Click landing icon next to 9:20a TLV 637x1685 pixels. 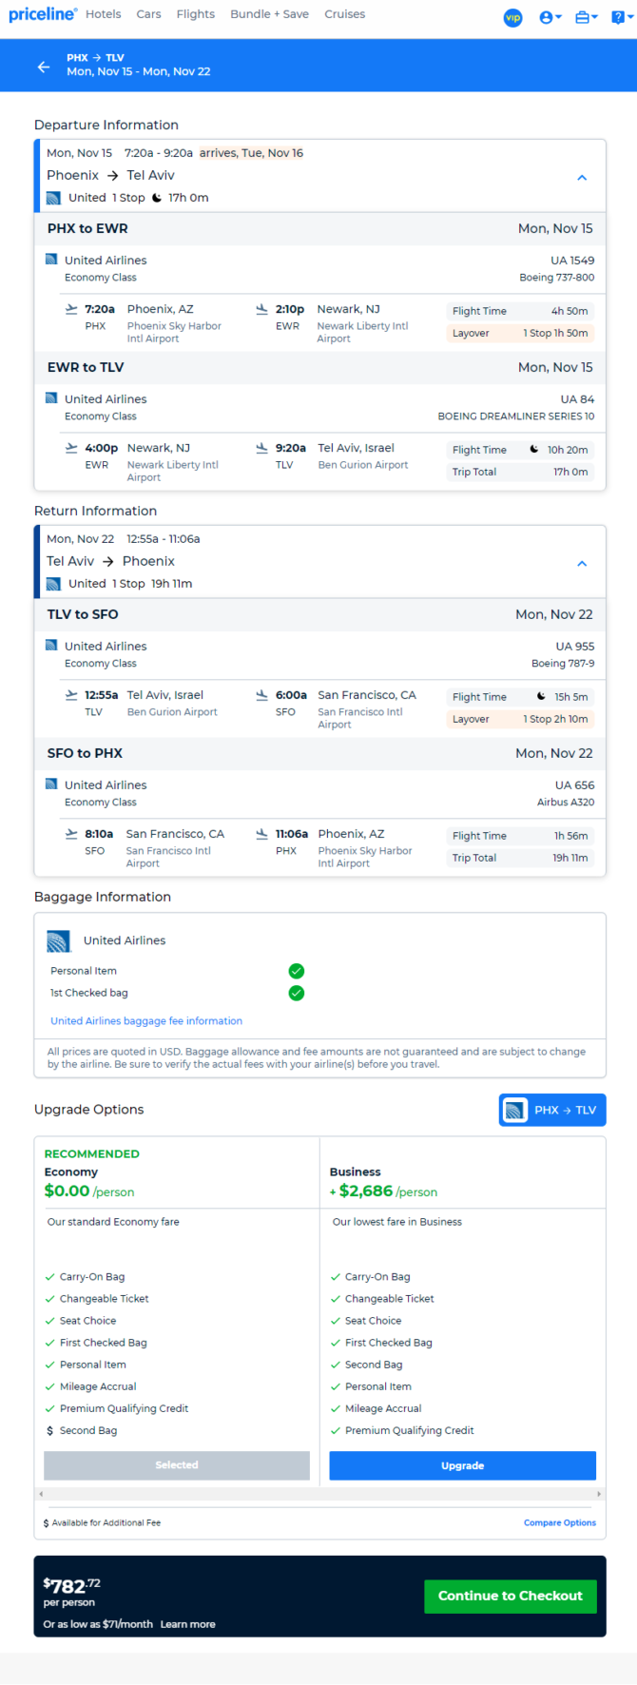[261, 448]
